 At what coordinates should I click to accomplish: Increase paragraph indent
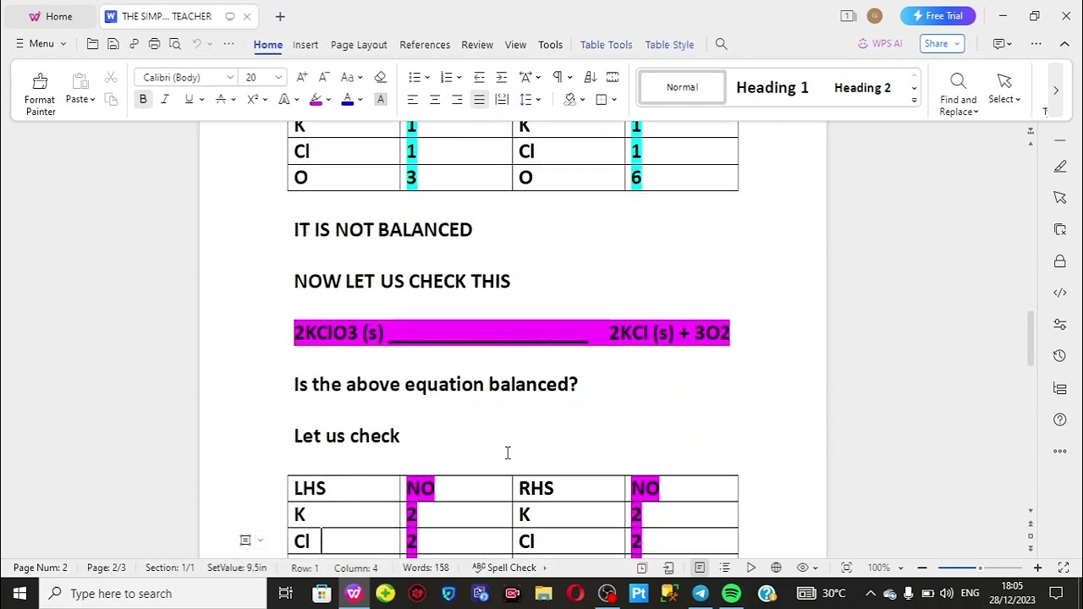(x=501, y=77)
